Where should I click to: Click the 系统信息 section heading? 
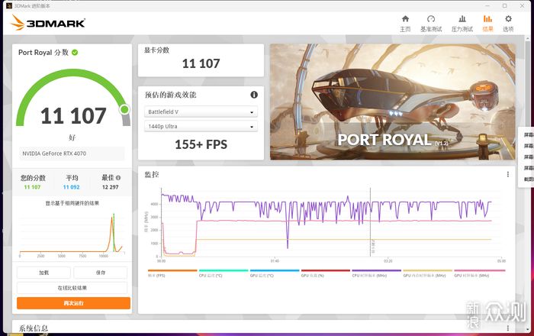point(34,328)
